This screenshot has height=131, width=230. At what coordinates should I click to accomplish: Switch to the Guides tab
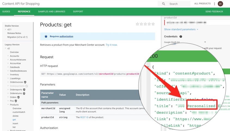pos(6,11)
